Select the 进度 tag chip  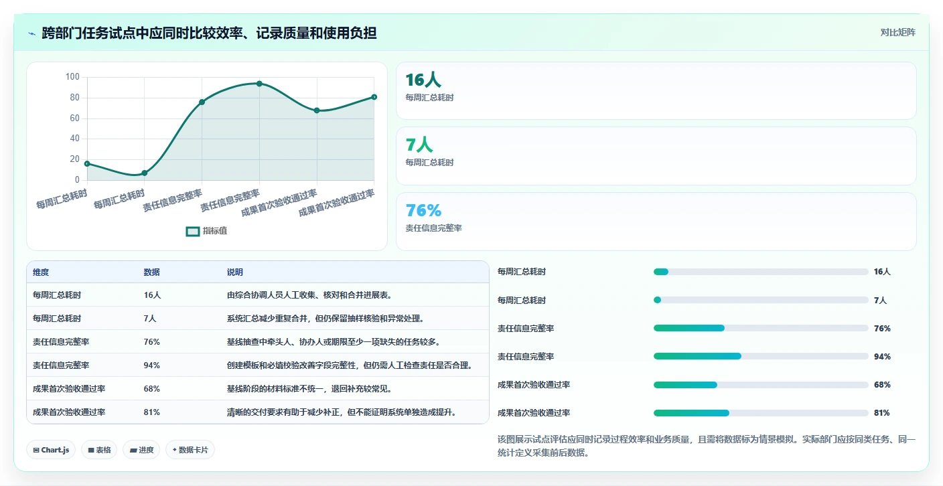click(141, 450)
